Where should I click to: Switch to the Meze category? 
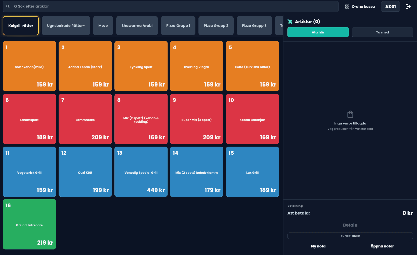[x=103, y=25]
